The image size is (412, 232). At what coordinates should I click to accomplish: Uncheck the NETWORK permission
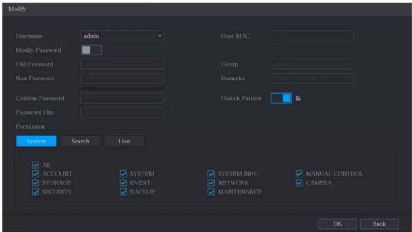[211, 183]
